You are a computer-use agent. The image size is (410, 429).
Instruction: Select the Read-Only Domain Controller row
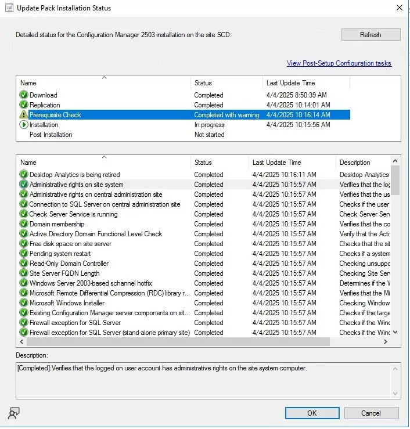(x=205, y=263)
